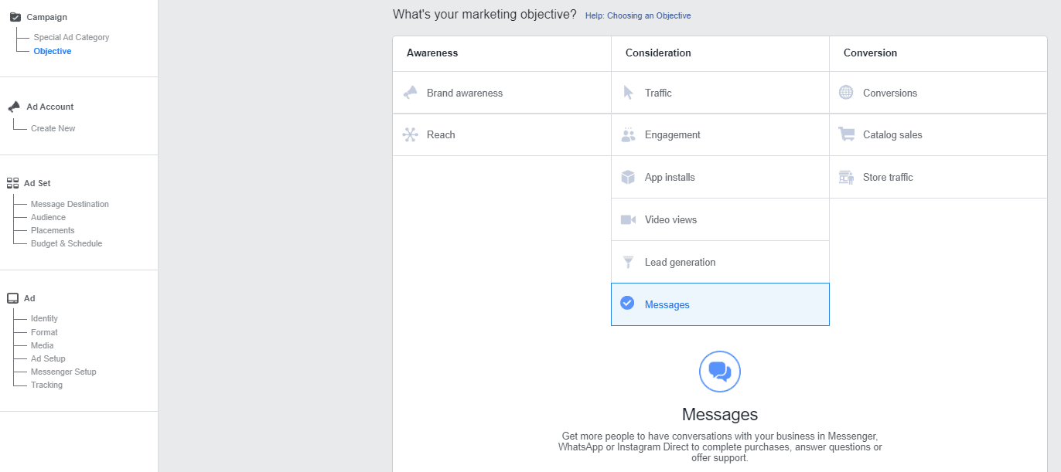
Task: Click the Ad monitor icon in sidebar
Action: (12, 297)
